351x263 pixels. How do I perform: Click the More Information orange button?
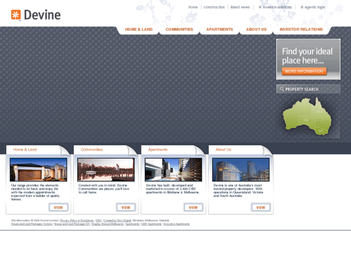304,71
